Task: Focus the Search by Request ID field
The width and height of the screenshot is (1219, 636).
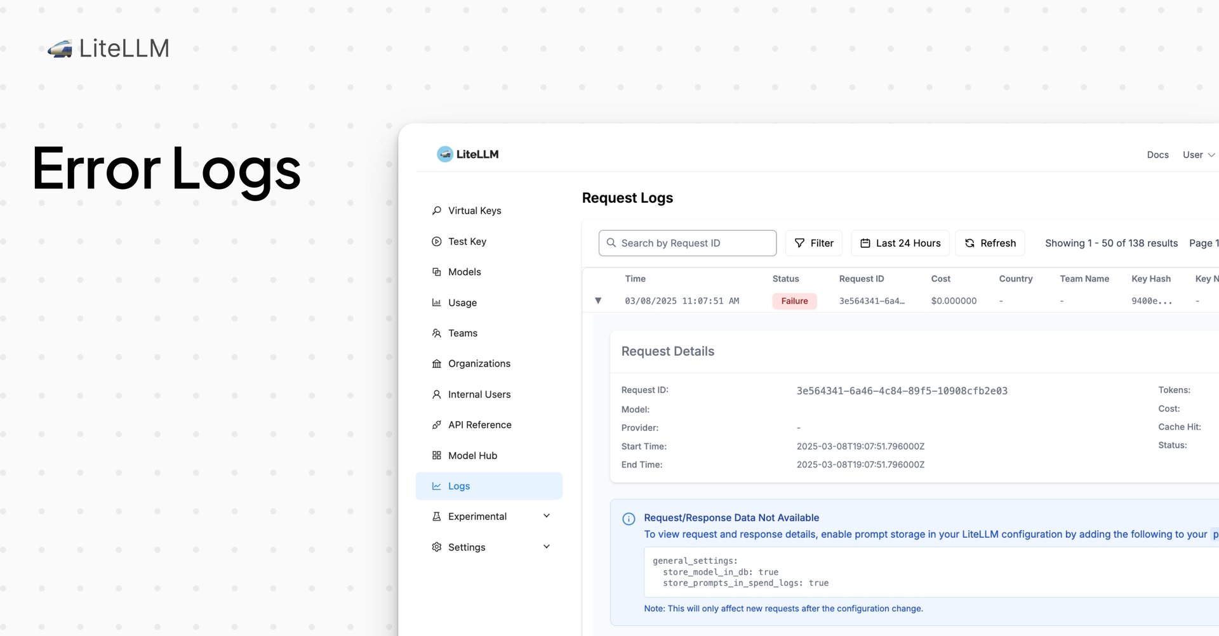Action: point(688,243)
